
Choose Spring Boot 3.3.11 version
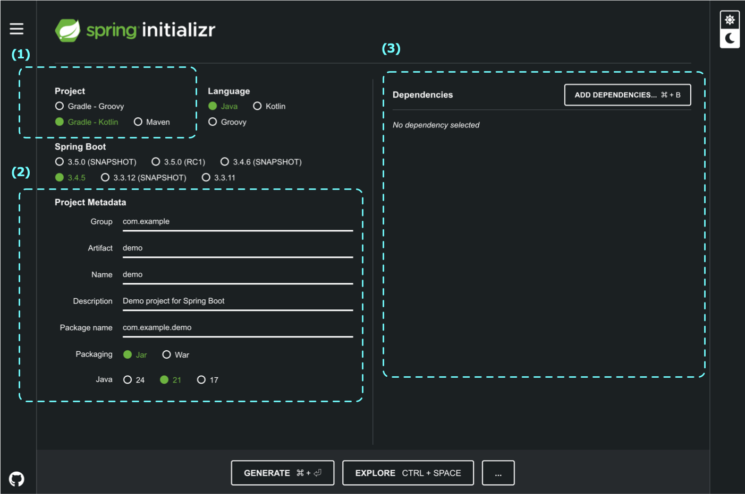(206, 178)
